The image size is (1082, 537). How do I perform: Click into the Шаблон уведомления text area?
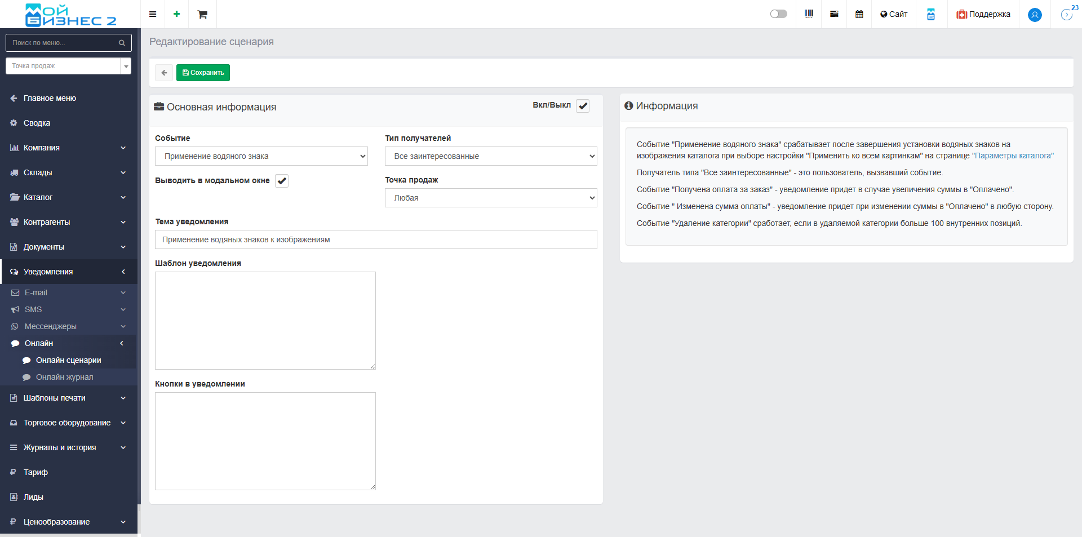point(265,320)
